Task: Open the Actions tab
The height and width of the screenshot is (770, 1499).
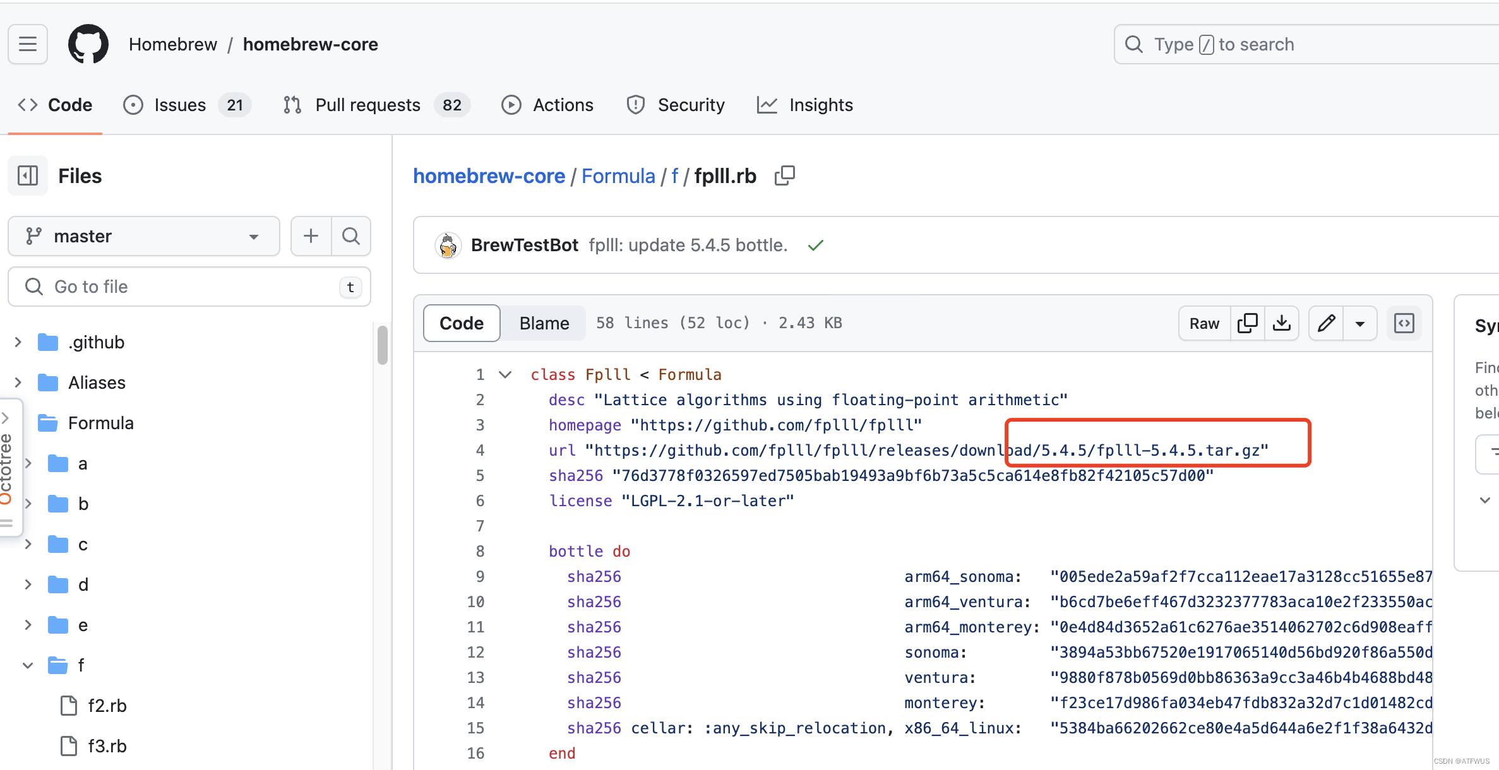Action: [x=563, y=105]
